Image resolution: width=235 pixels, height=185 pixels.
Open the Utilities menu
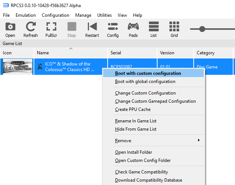(x=104, y=15)
